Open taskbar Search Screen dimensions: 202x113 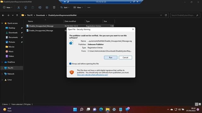click(x=81, y=110)
